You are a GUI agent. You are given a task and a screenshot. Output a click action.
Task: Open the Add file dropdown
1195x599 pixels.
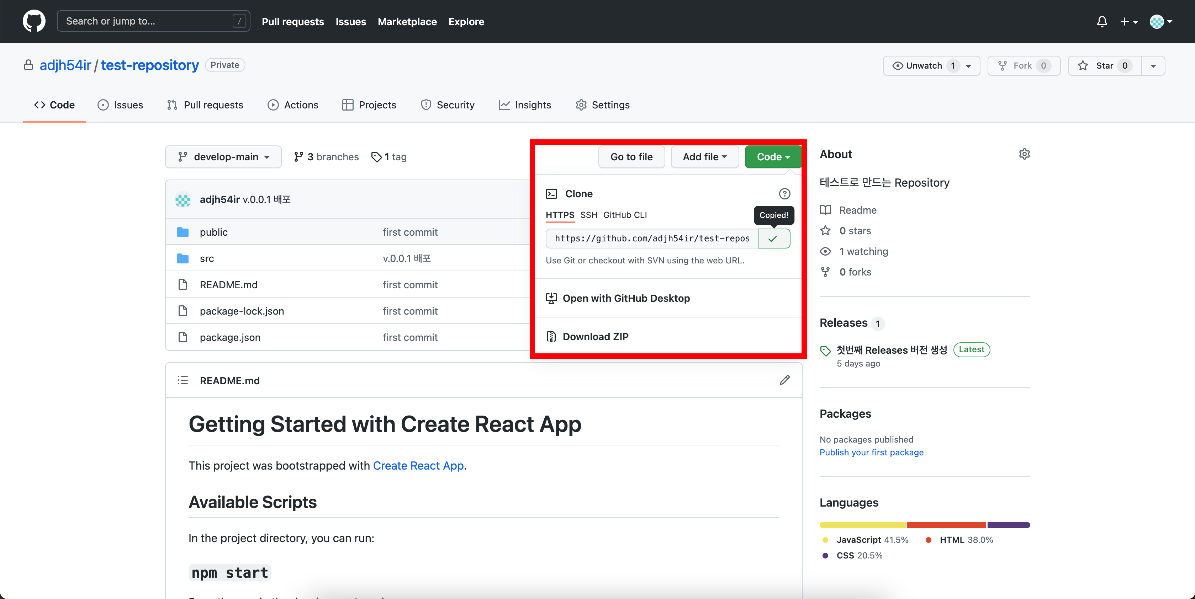705,157
